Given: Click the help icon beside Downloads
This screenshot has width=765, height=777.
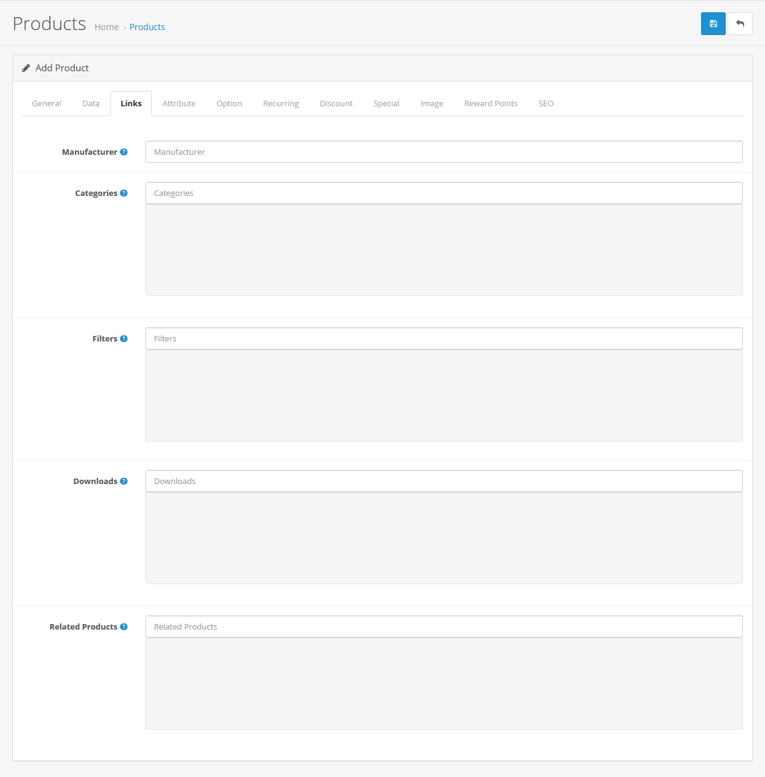Looking at the screenshot, I should (x=124, y=482).
